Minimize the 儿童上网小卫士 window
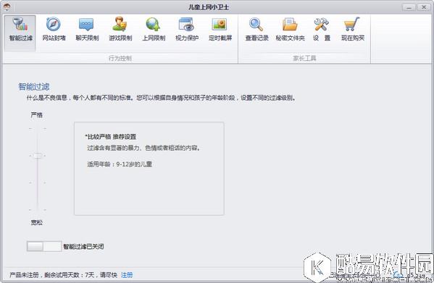 pos(409,7)
